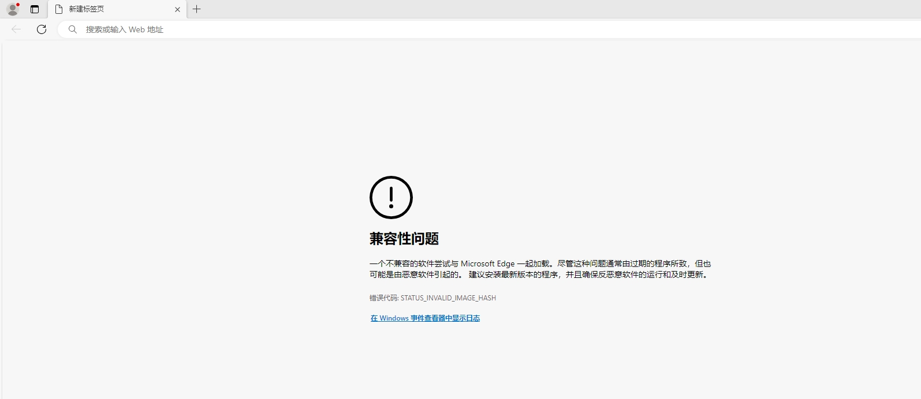The height and width of the screenshot is (399, 921).
Task: Refresh the page with the reload icon
Action: [x=42, y=29]
